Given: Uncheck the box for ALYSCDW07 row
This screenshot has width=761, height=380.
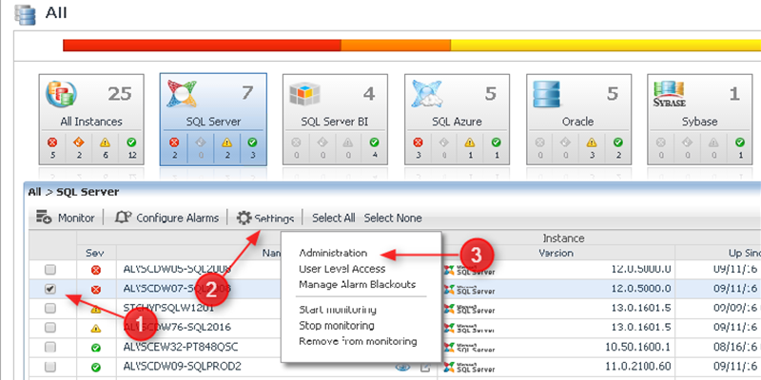Looking at the screenshot, I should 50,289.
